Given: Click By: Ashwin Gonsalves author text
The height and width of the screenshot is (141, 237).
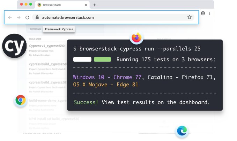Looking at the screenshot, I should [40, 55].
